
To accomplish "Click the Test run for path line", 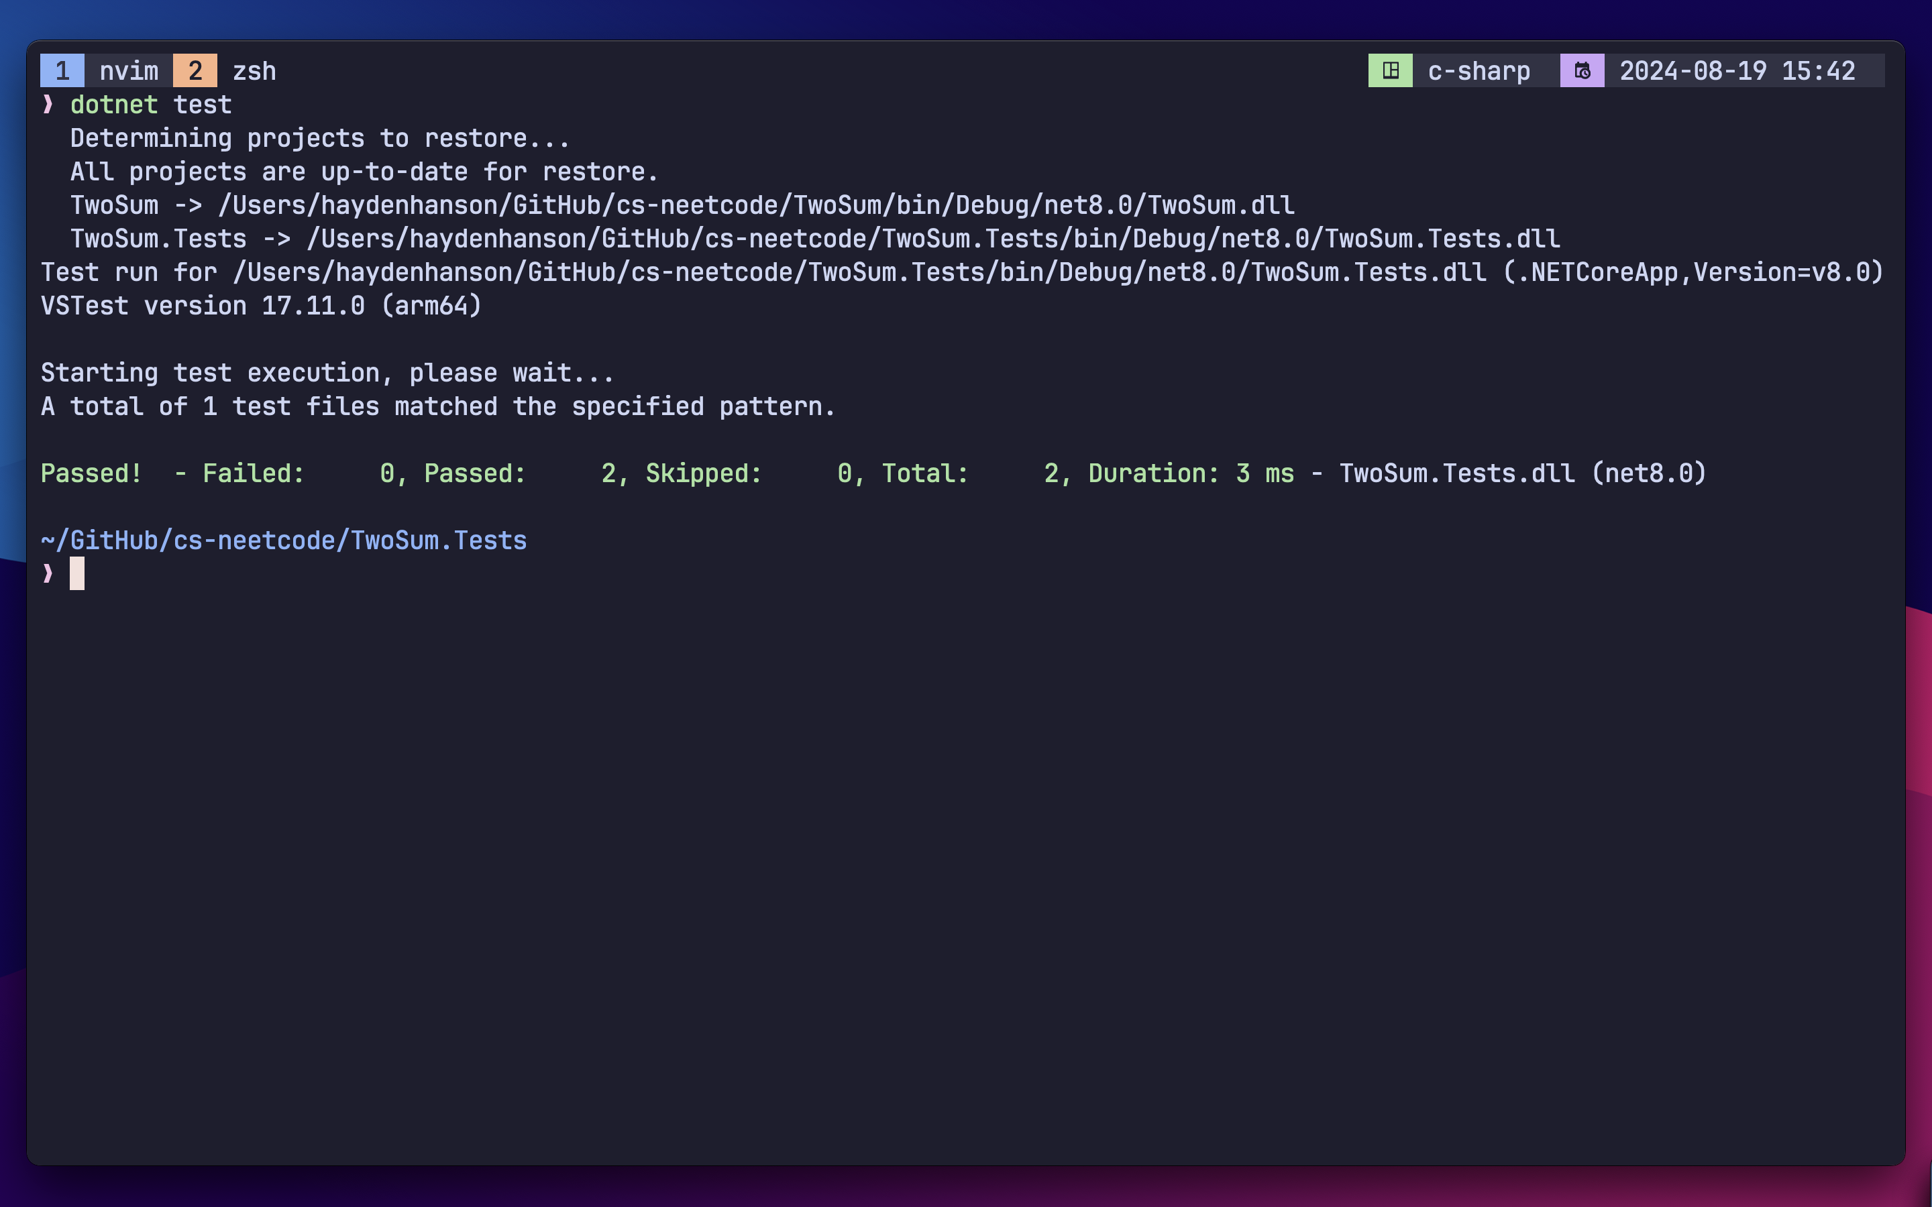I will tap(961, 272).
